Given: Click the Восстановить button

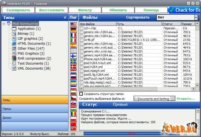Looking at the screenshot, I should pos(52,10).
